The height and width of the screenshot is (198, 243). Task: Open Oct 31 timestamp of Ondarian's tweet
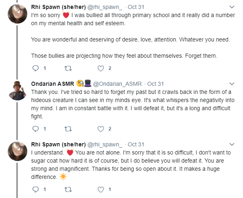[x=156, y=84]
